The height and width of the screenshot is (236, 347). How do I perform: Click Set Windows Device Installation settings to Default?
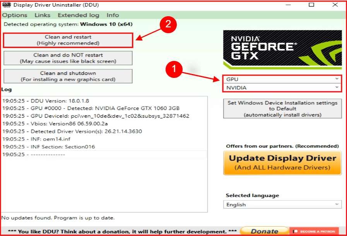(282, 108)
